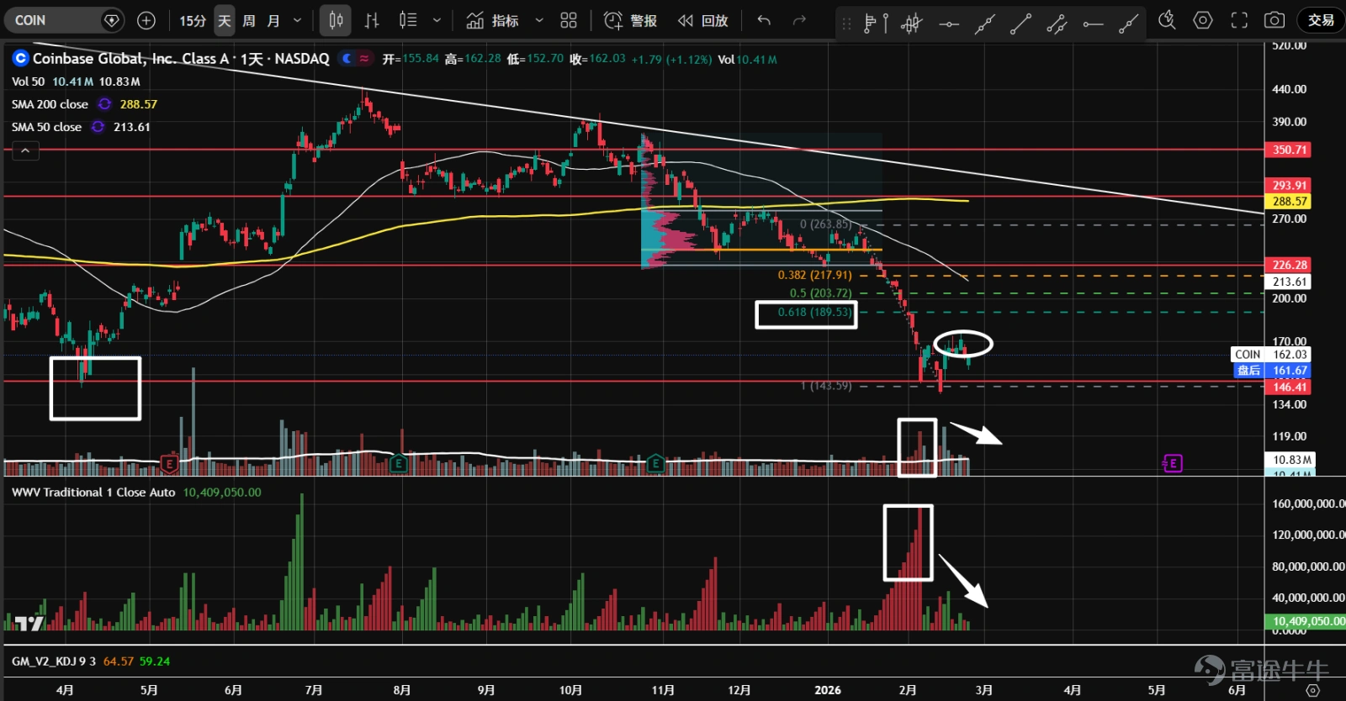1346x701 pixels.
Task: Redo the last action
Action: click(x=799, y=20)
